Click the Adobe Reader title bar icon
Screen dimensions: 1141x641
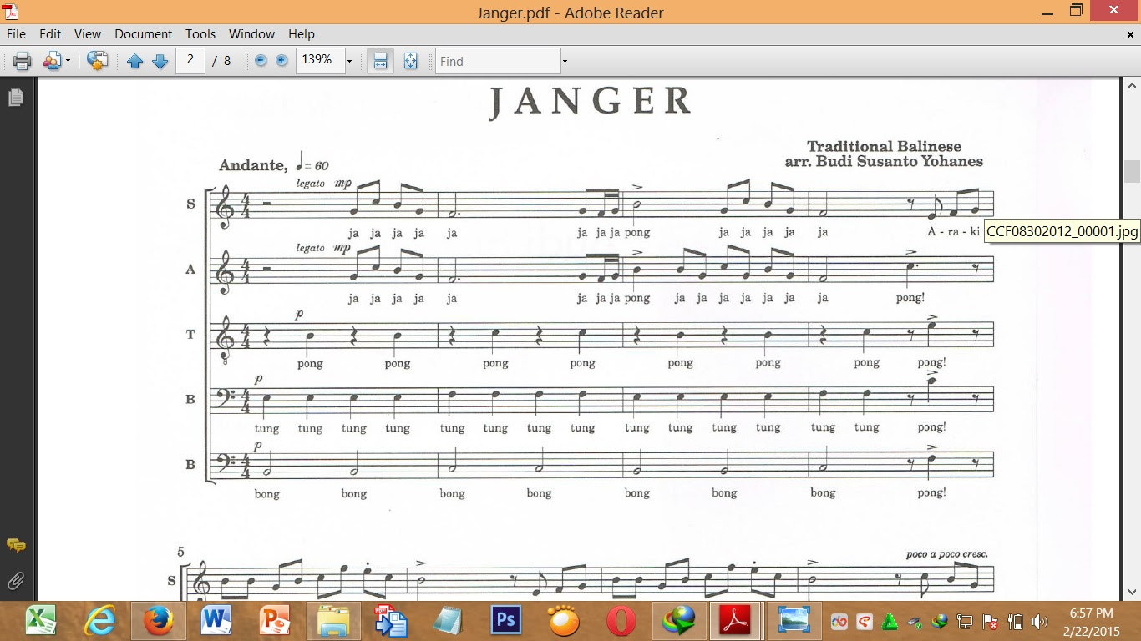click(x=10, y=11)
